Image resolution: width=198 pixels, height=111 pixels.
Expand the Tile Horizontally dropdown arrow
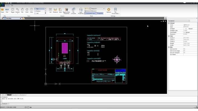pos(119,13)
